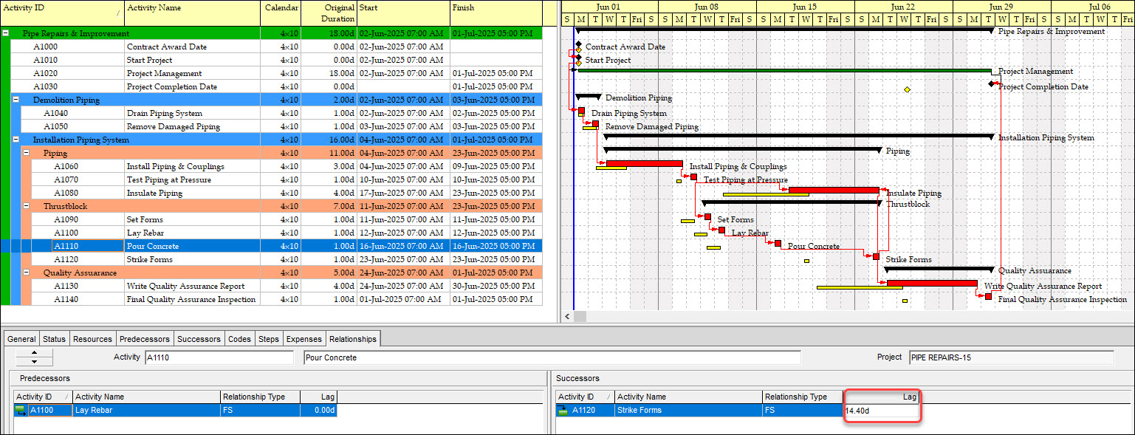The width and height of the screenshot is (1135, 435).
Task: Collapse the Demolition Piping WBS band
Action: pyautogui.click(x=16, y=100)
